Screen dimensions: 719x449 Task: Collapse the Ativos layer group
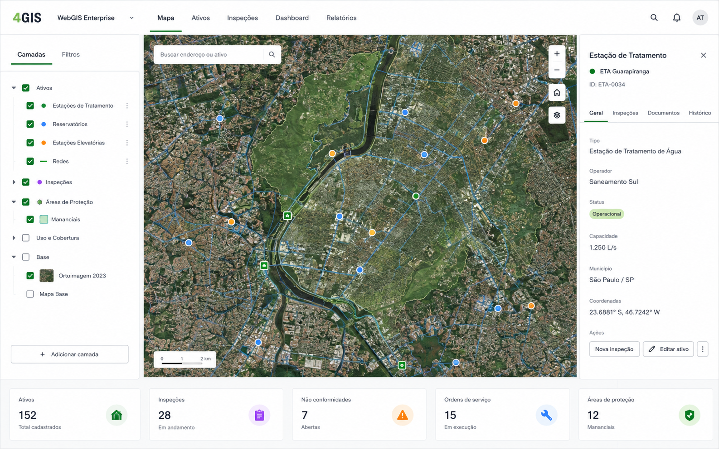tap(14, 88)
